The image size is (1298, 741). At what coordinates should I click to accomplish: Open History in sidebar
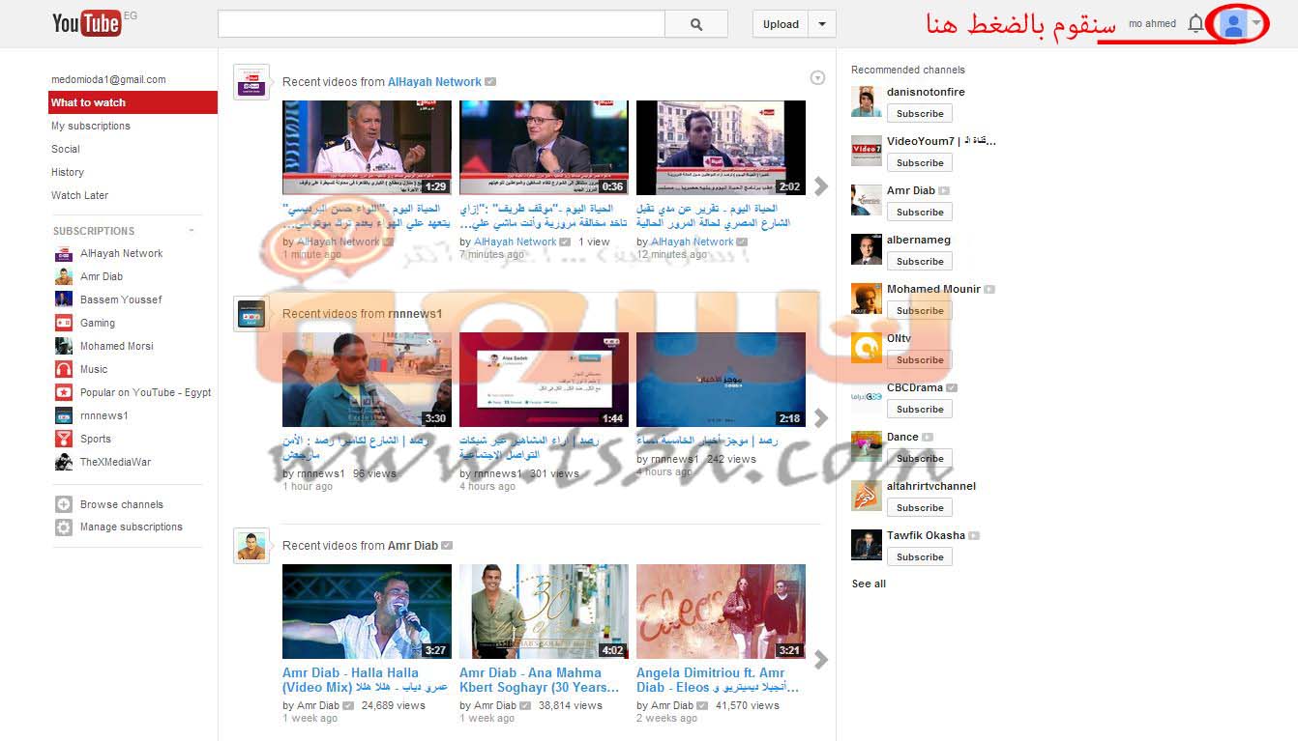[68, 172]
